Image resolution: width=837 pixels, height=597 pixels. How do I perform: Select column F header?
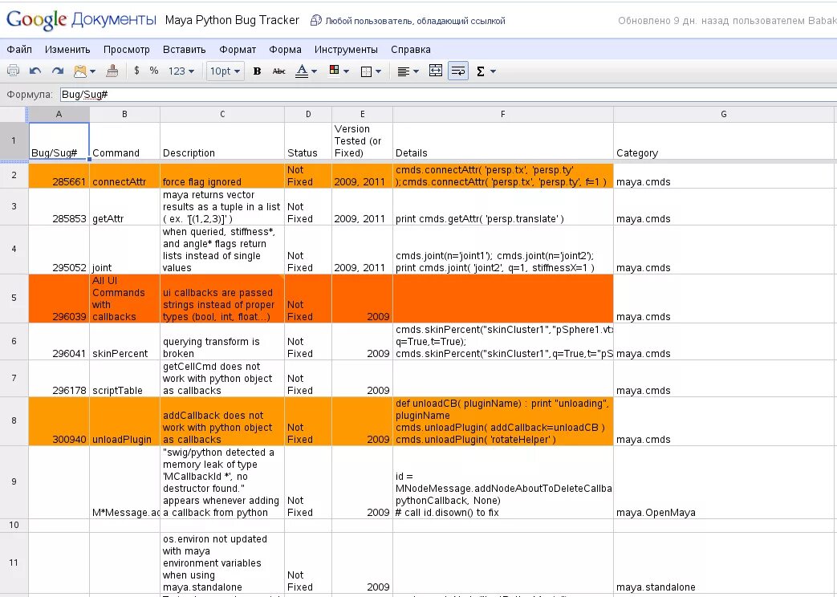point(503,114)
